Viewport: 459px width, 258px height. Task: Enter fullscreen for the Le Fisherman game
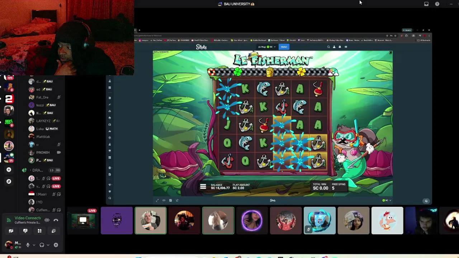(157, 200)
